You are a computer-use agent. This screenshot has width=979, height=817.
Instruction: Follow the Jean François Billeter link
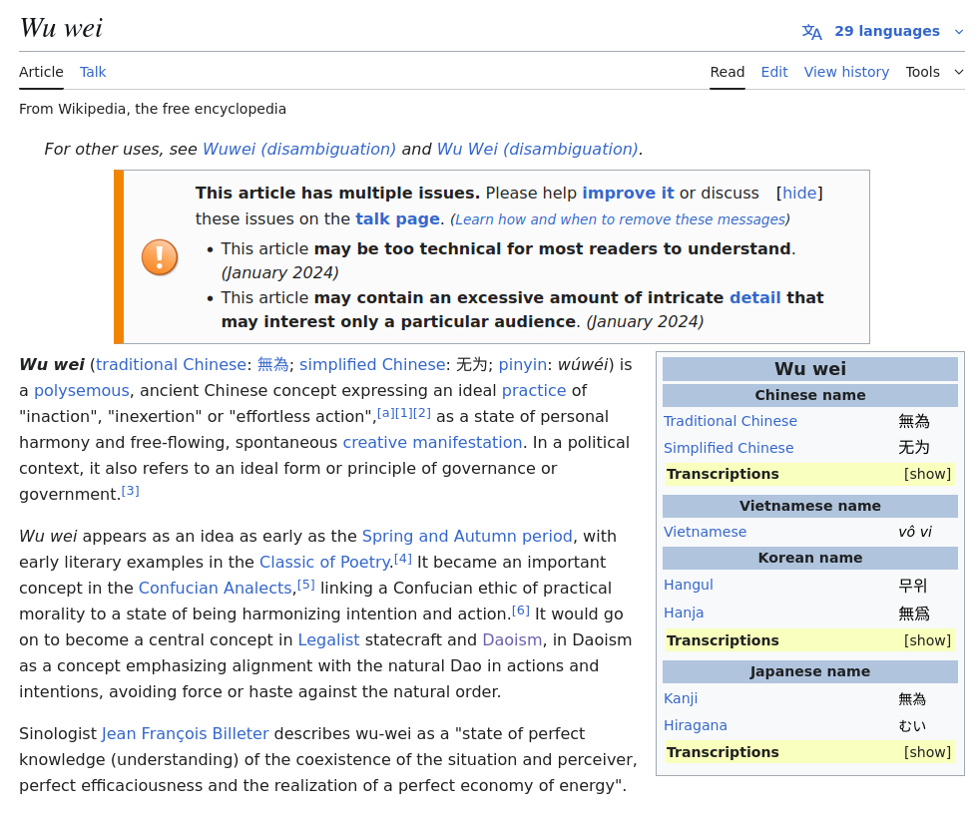(x=185, y=733)
